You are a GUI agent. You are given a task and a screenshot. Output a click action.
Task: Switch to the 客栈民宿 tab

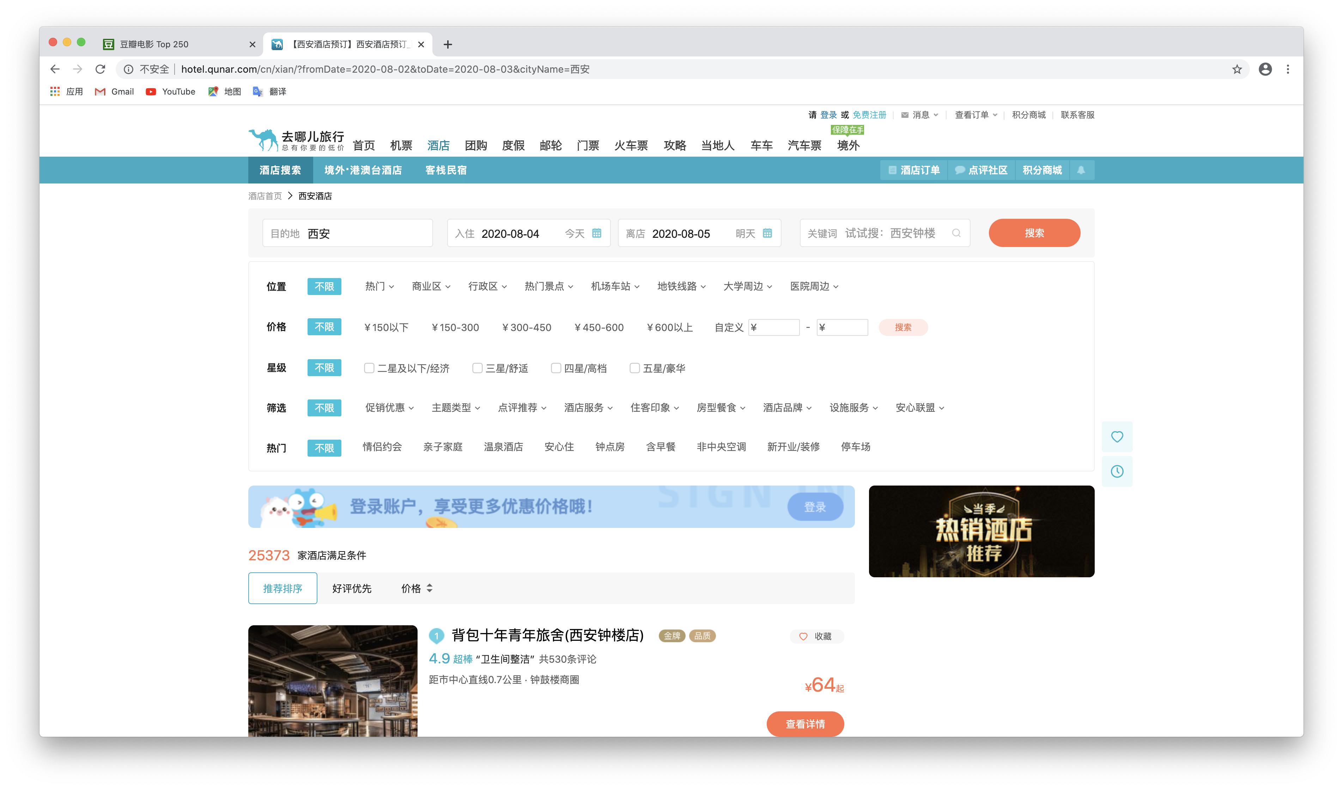click(x=445, y=169)
